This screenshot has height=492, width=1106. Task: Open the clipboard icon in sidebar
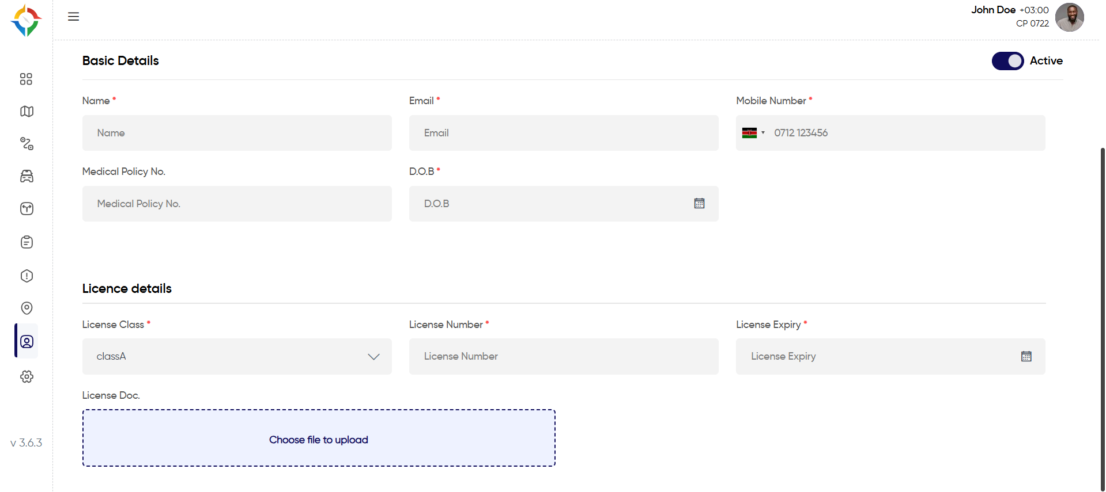point(27,242)
